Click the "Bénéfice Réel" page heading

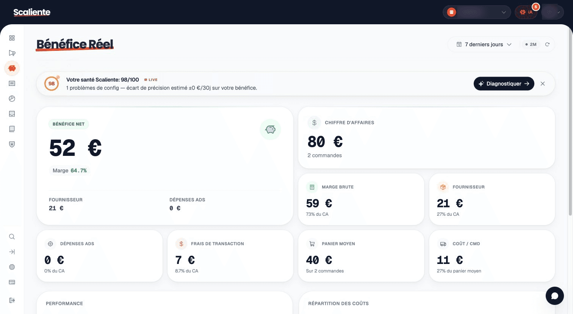click(75, 44)
